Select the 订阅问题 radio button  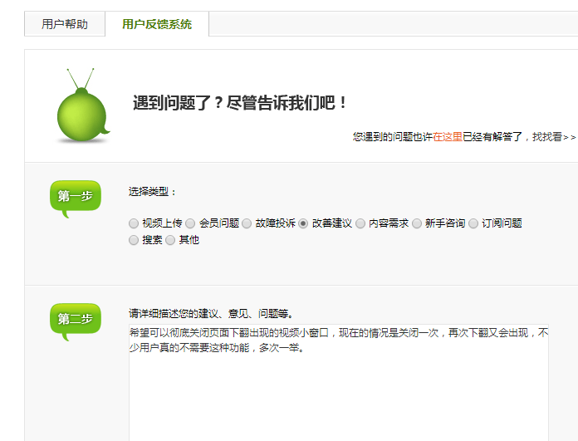pos(473,223)
